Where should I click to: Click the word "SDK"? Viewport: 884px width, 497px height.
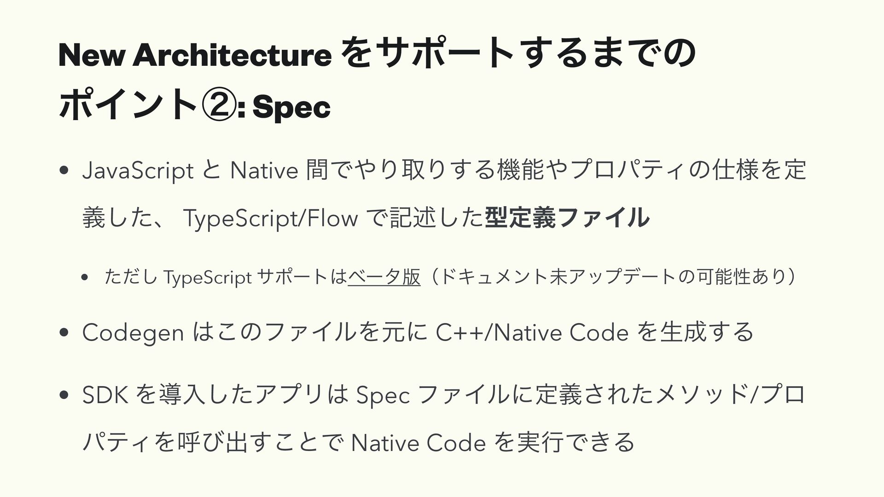[105, 395]
